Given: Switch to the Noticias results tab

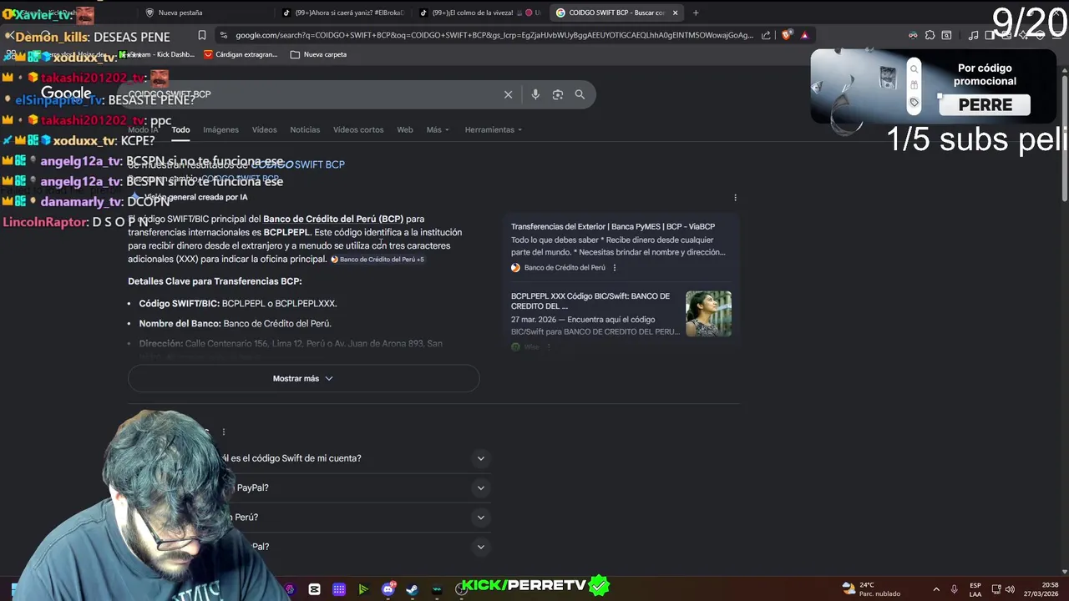Looking at the screenshot, I should click(x=305, y=129).
